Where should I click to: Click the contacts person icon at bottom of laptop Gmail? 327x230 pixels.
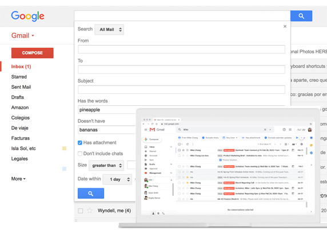coord(153,213)
